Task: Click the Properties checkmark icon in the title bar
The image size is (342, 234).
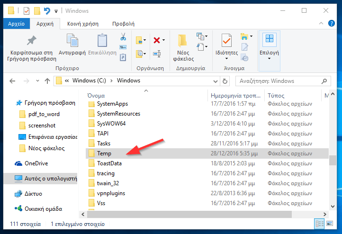Action: pos(27,11)
